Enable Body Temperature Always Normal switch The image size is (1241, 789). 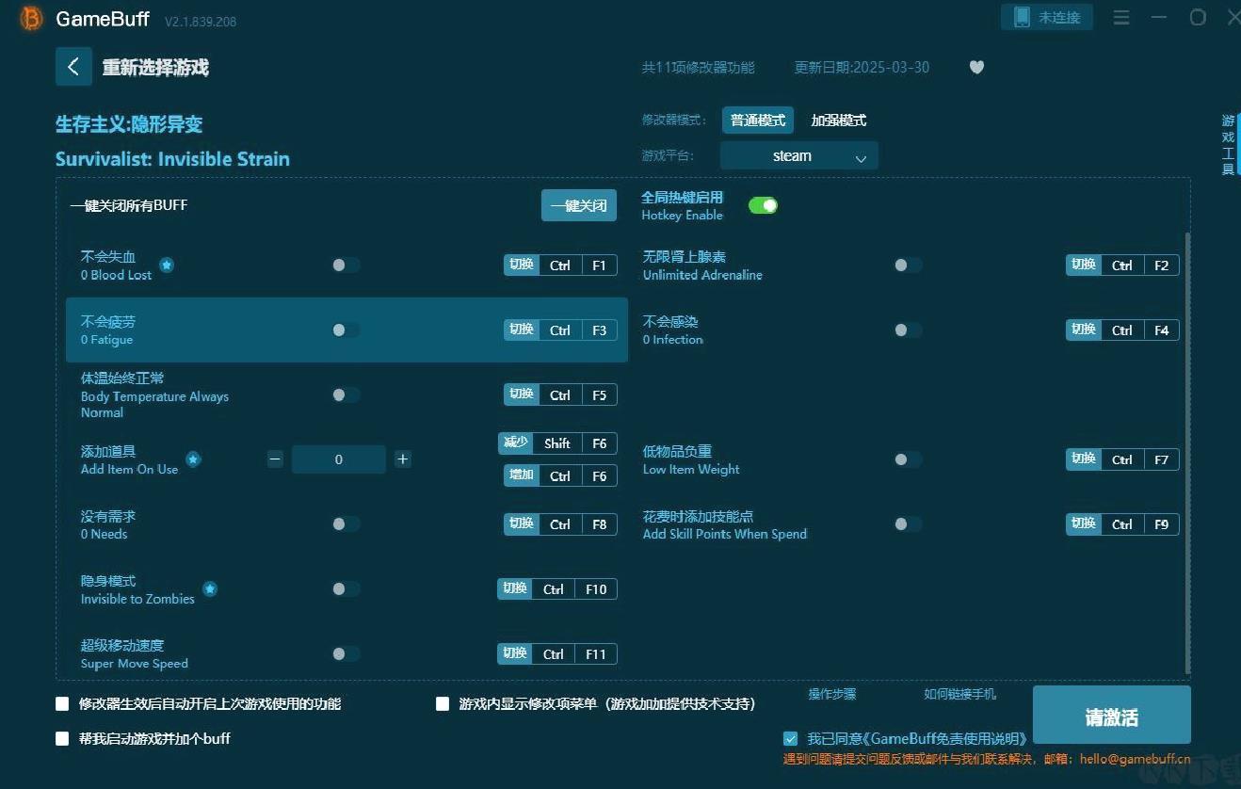(346, 395)
